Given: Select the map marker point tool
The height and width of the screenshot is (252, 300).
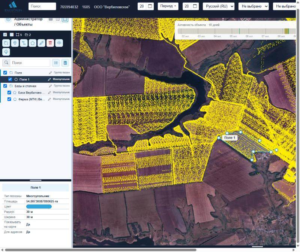Looking at the screenshot, I should pyautogui.click(x=15, y=43).
